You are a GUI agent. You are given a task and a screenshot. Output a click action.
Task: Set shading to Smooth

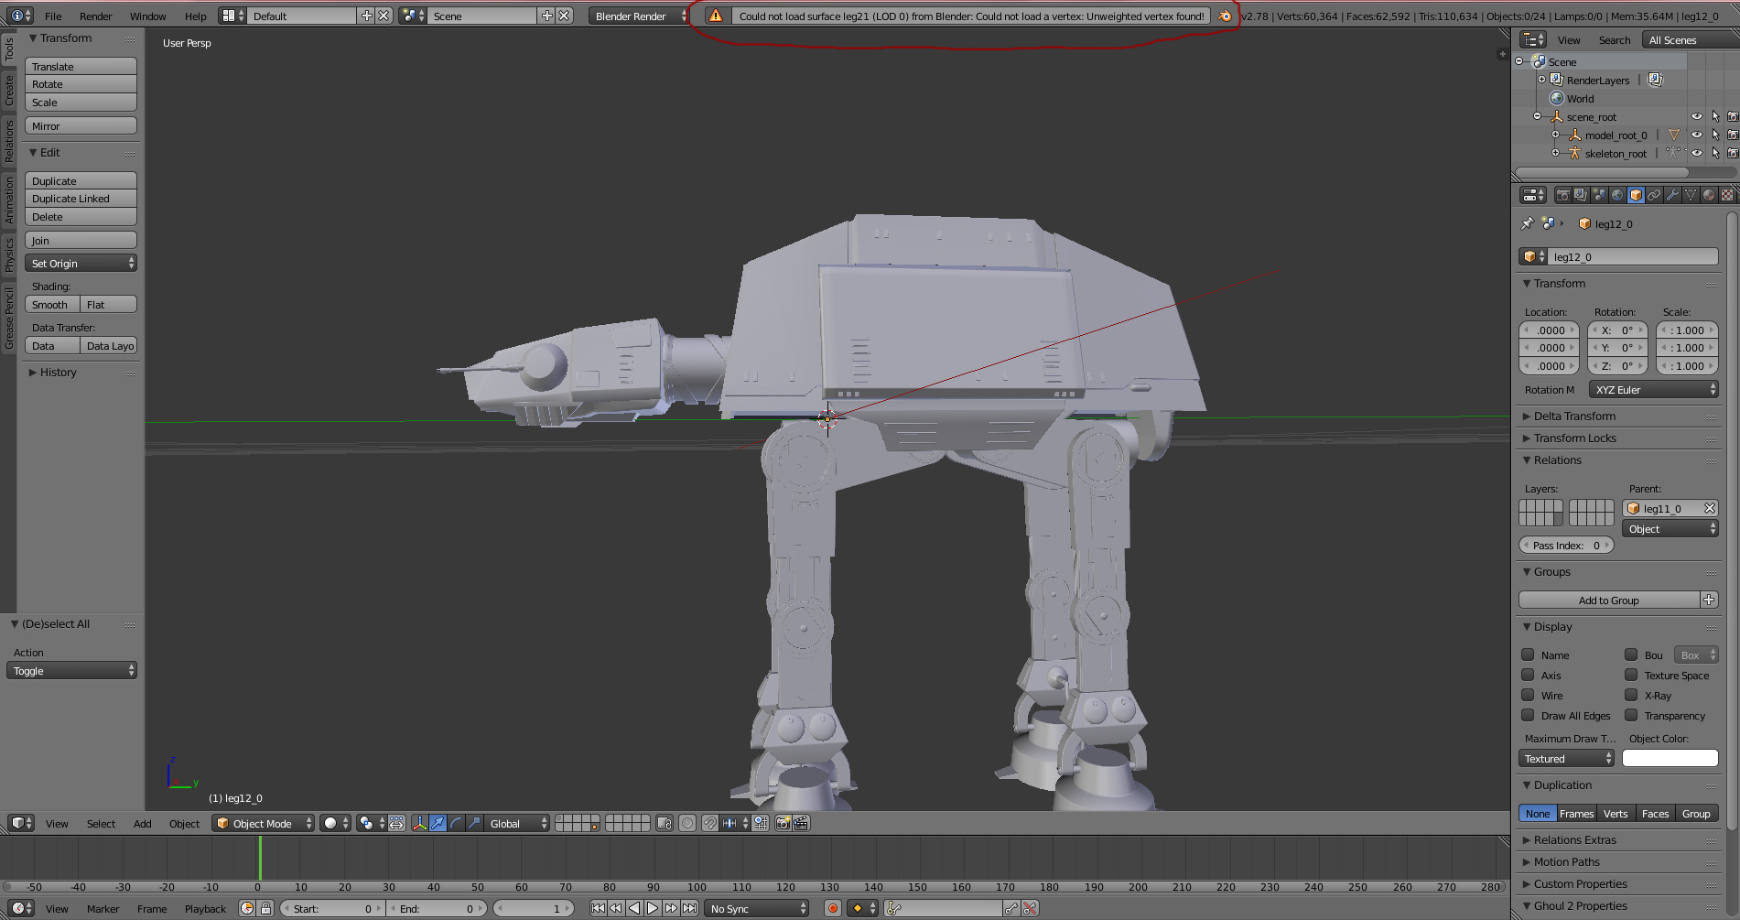pyautogui.click(x=52, y=304)
